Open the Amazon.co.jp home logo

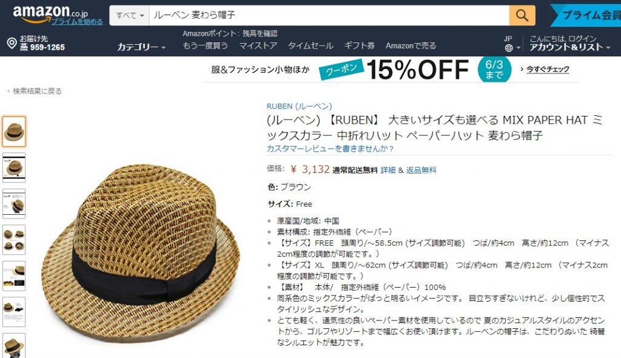click(50, 13)
